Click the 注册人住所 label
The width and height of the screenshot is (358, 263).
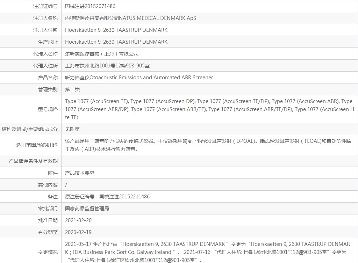click(45, 30)
